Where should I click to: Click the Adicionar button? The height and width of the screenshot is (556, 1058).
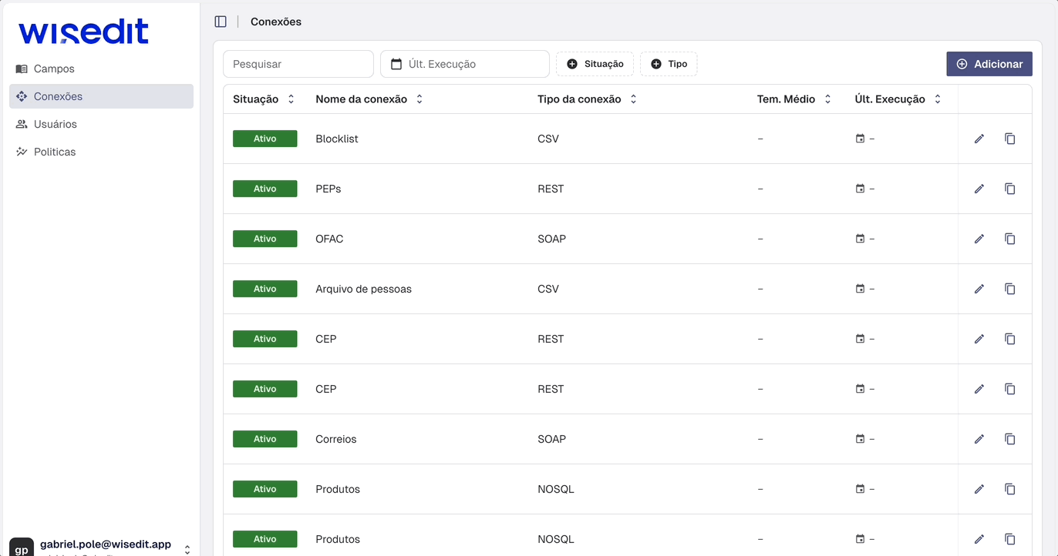[989, 64]
